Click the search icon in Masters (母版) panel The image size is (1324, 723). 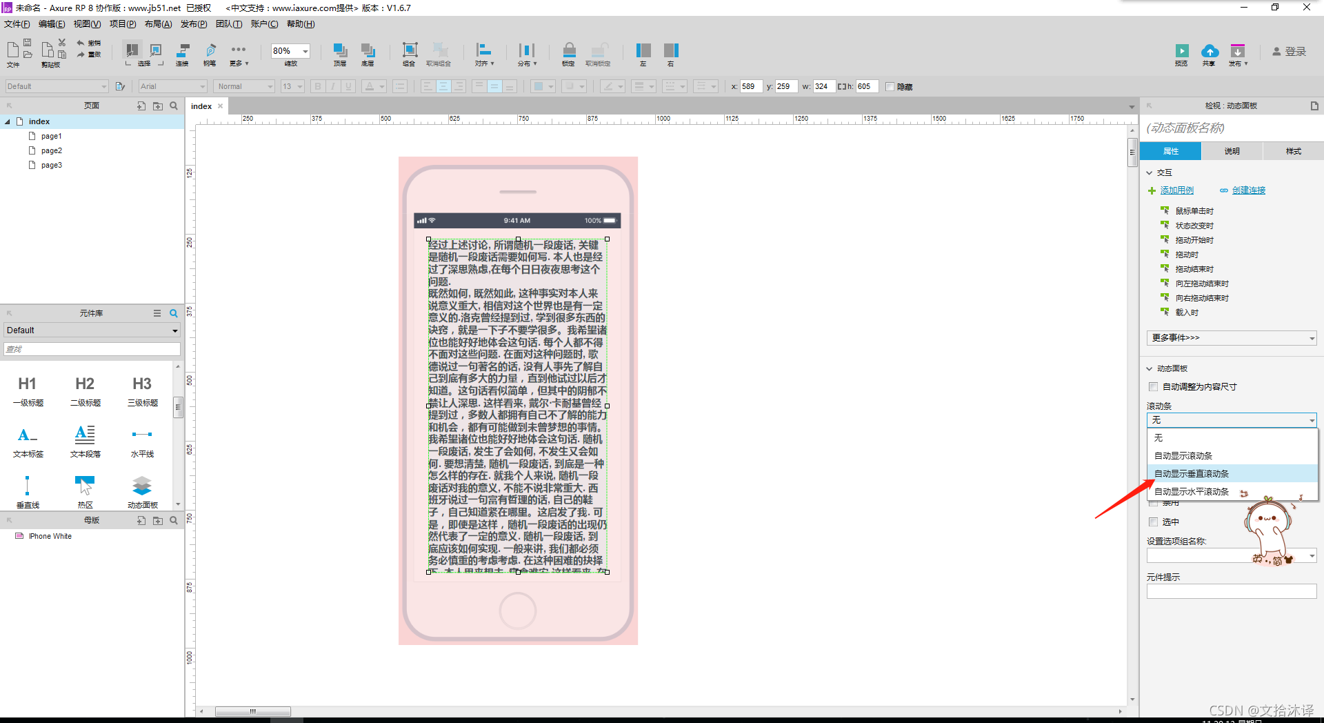tap(174, 521)
